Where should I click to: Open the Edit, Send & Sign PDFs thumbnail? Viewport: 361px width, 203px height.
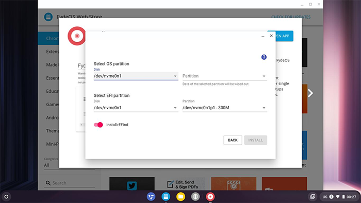click(183, 184)
